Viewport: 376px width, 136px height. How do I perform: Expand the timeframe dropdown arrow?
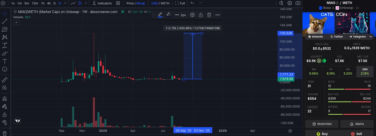65,3
